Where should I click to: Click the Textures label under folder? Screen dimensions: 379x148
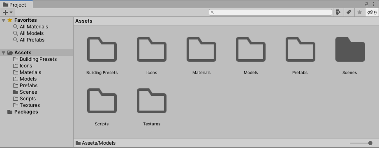click(x=152, y=124)
